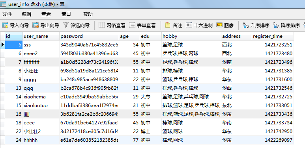Select register_time cell '1421742950'
Screen dimensions: 305x148
pyautogui.click(x=273, y=131)
